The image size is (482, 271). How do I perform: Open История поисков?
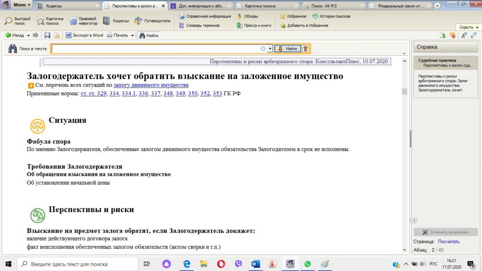tap(331, 16)
